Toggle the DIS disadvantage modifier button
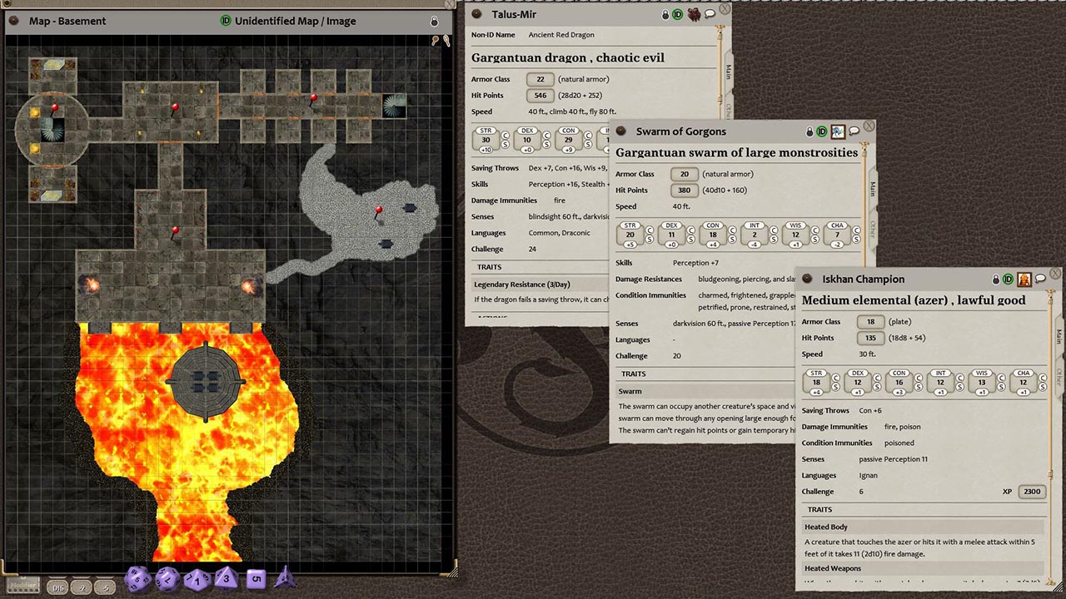Image resolution: width=1066 pixels, height=599 pixels. click(x=58, y=587)
